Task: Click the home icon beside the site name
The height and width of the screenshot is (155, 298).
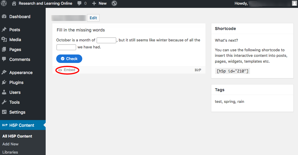Action: tap(14, 3)
